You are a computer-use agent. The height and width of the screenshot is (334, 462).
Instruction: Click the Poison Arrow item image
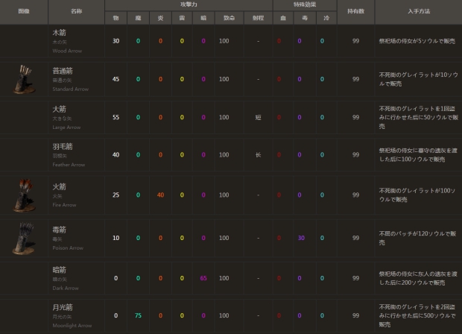25,238
